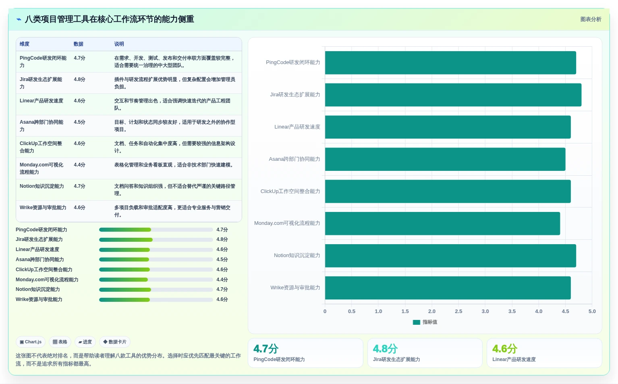Click the 说明 column header
The height and width of the screenshot is (384, 618).
(119, 44)
